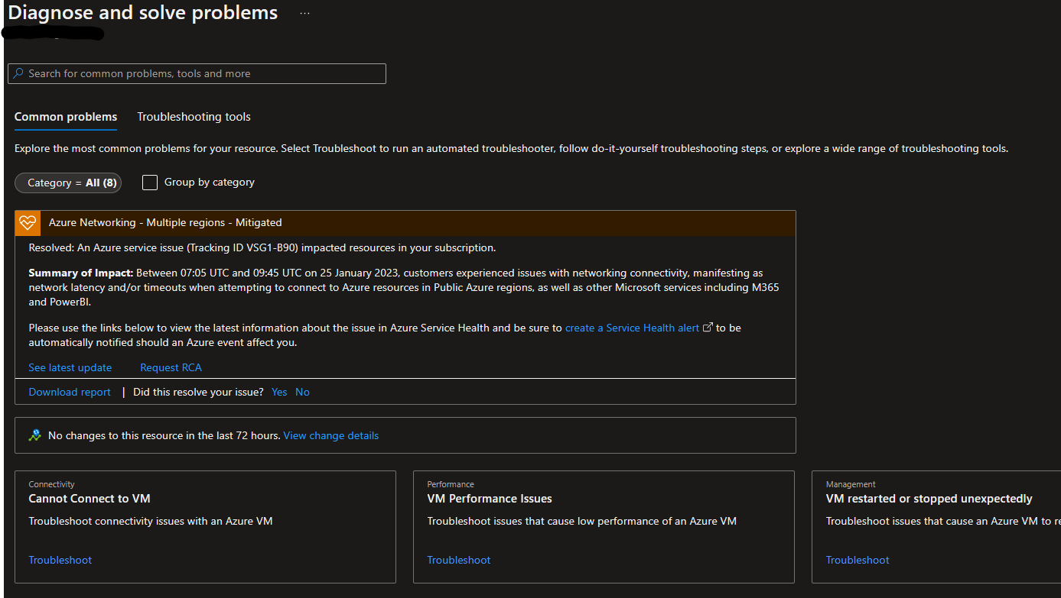Screen dimensions: 1061x598
Task: Click Troubleshoot under VM restarted or stopped unexpectedly
Action: 858,560
